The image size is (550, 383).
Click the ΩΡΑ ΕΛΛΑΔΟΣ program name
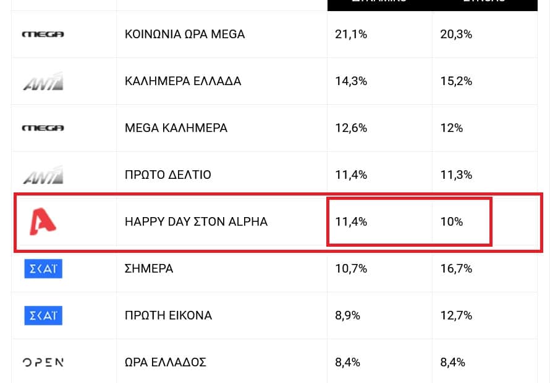pyautogui.click(x=165, y=363)
